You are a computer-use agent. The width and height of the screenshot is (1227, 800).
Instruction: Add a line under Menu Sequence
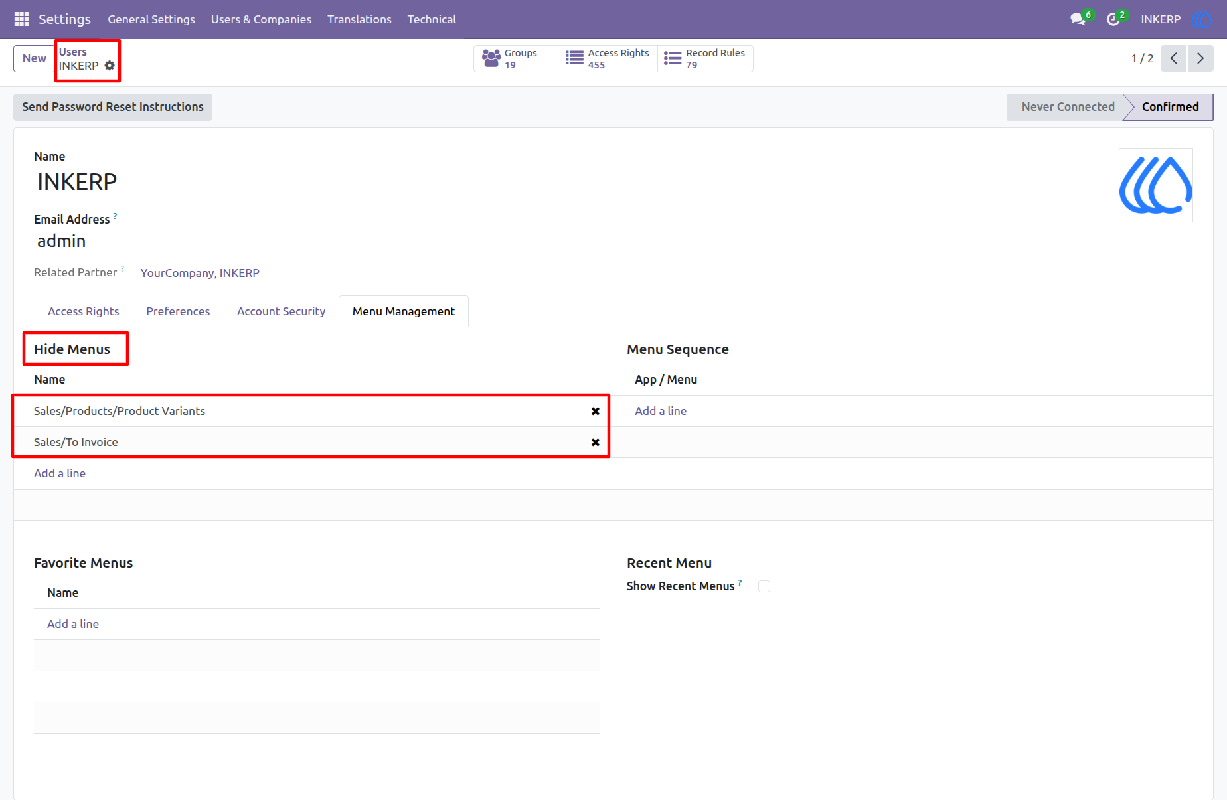click(661, 411)
